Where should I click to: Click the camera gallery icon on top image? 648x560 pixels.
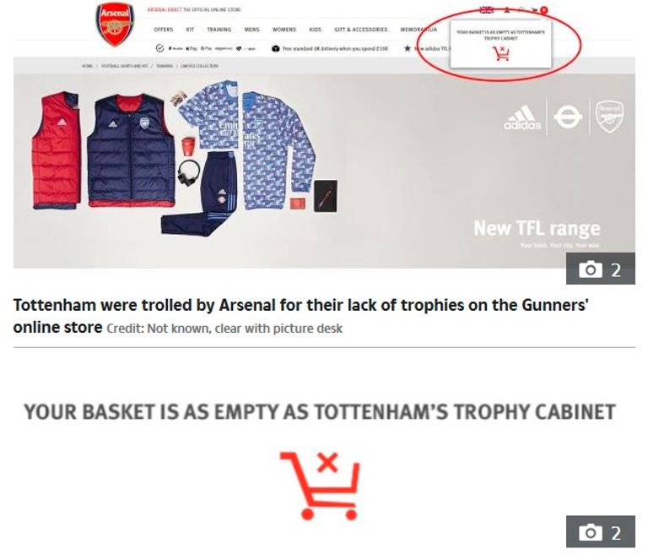[x=600, y=269]
